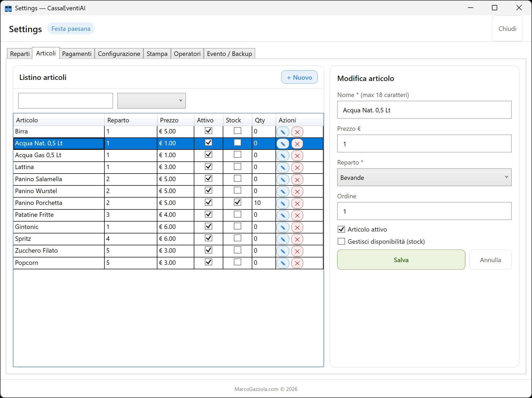532x398 pixels.
Task: Click the Nome input field
Action: (x=424, y=110)
